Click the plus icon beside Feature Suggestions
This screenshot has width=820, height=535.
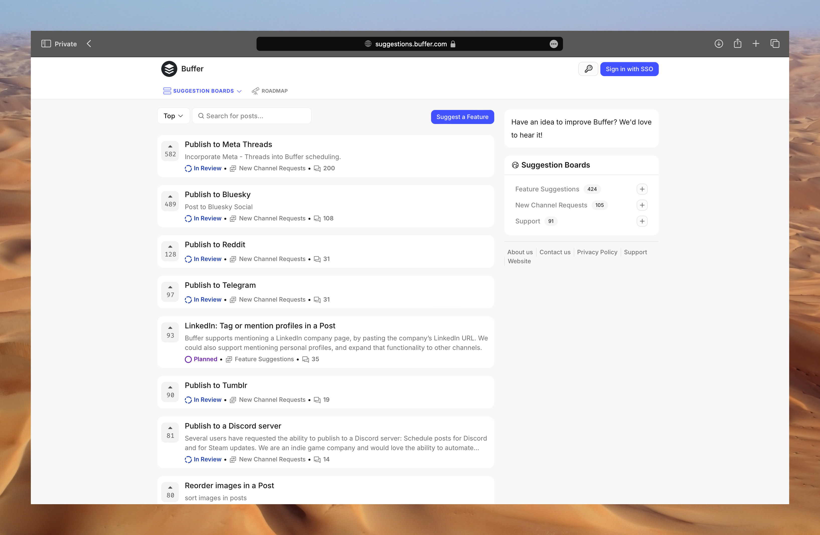pyautogui.click(x=641, y=189)
